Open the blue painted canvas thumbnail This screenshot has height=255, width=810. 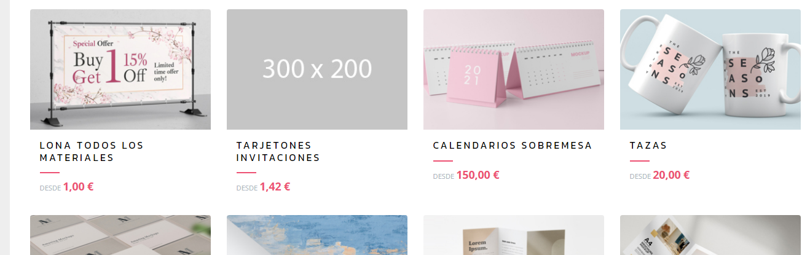pyautogui.click(x=317, y=235)
